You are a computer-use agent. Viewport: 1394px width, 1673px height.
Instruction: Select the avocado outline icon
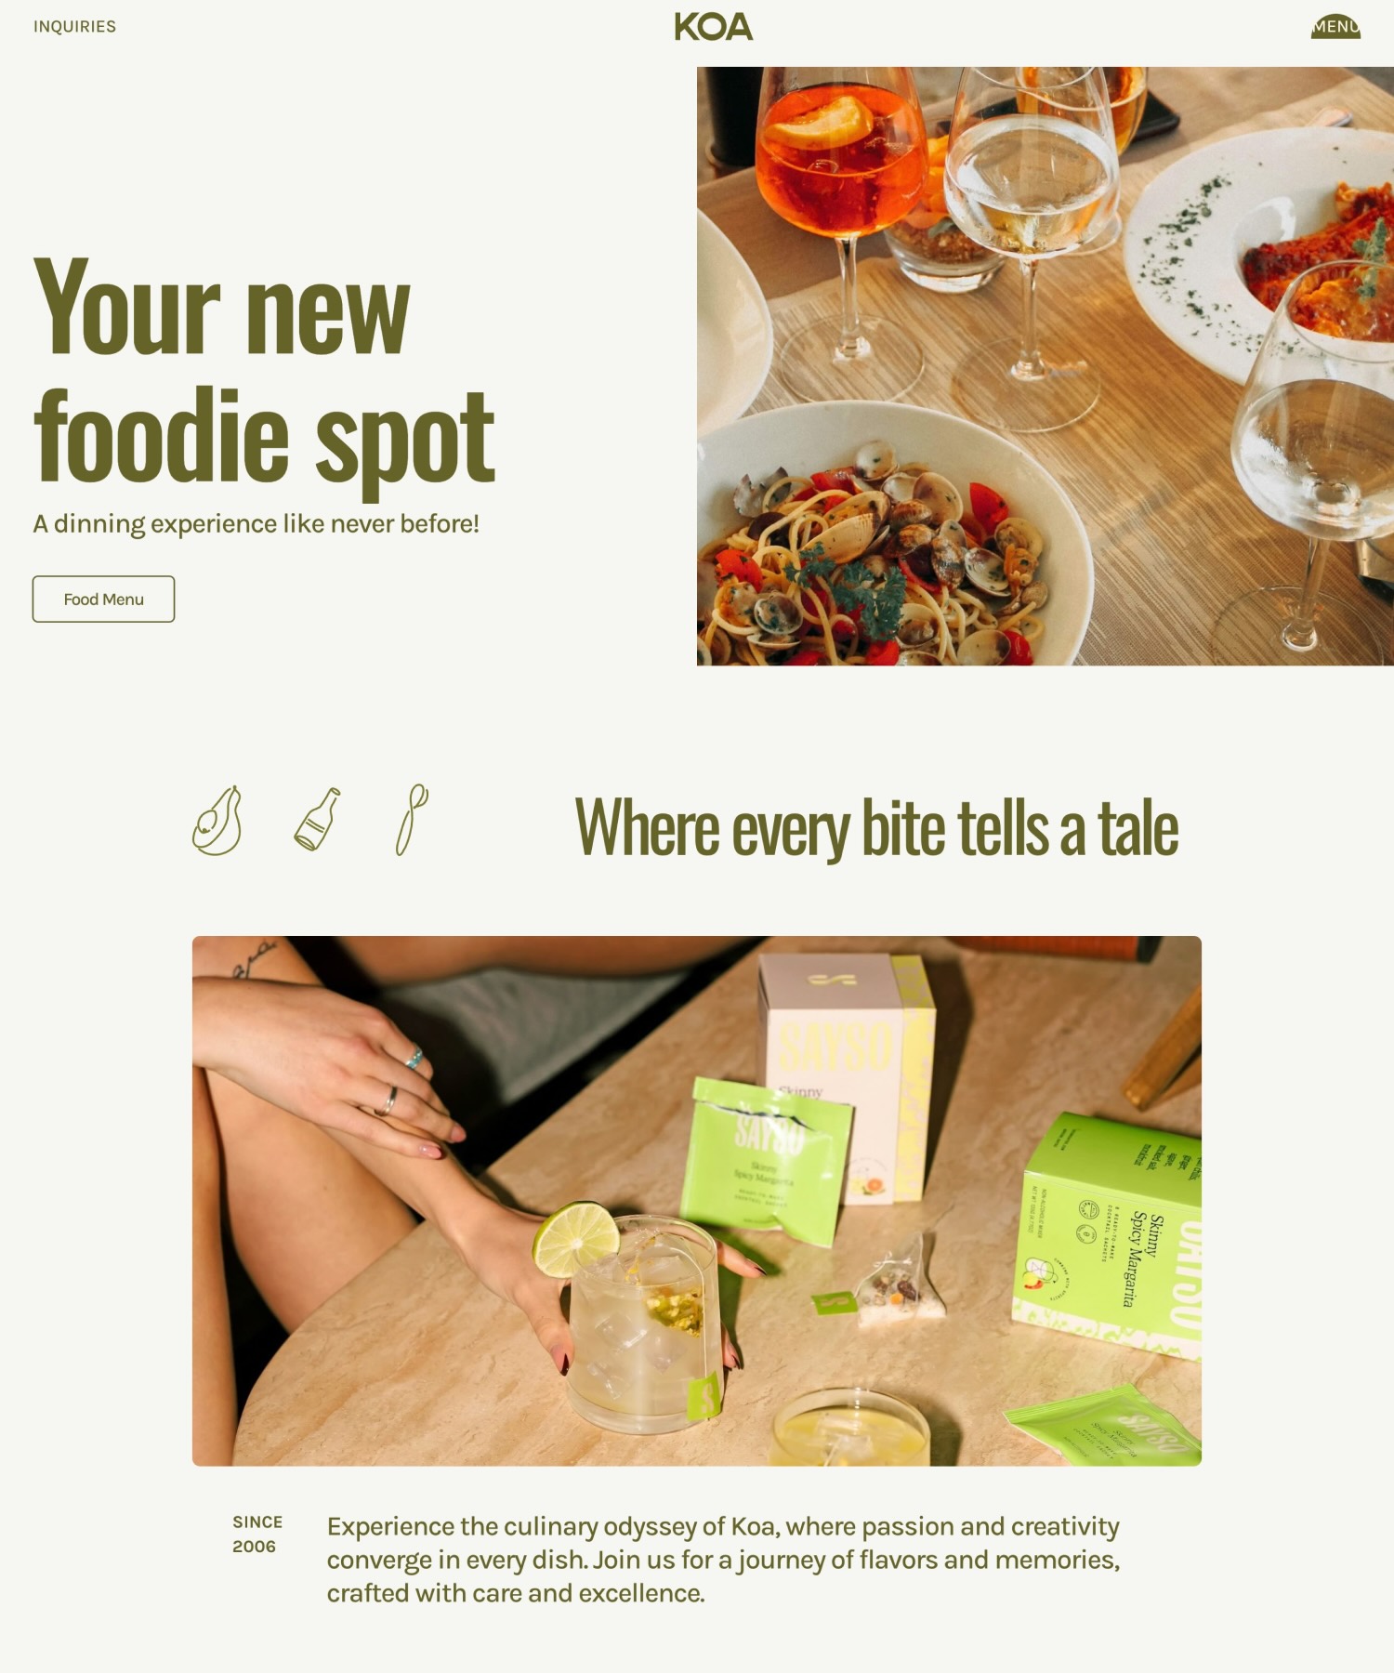(217, 821)
